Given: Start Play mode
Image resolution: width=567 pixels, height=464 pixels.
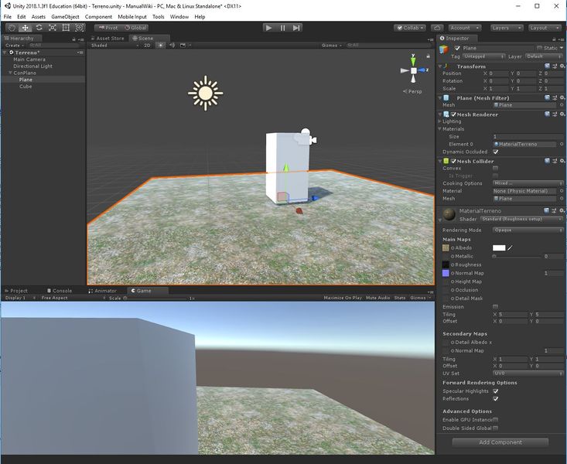Looking at the screenshot, I should click(268, 28).
